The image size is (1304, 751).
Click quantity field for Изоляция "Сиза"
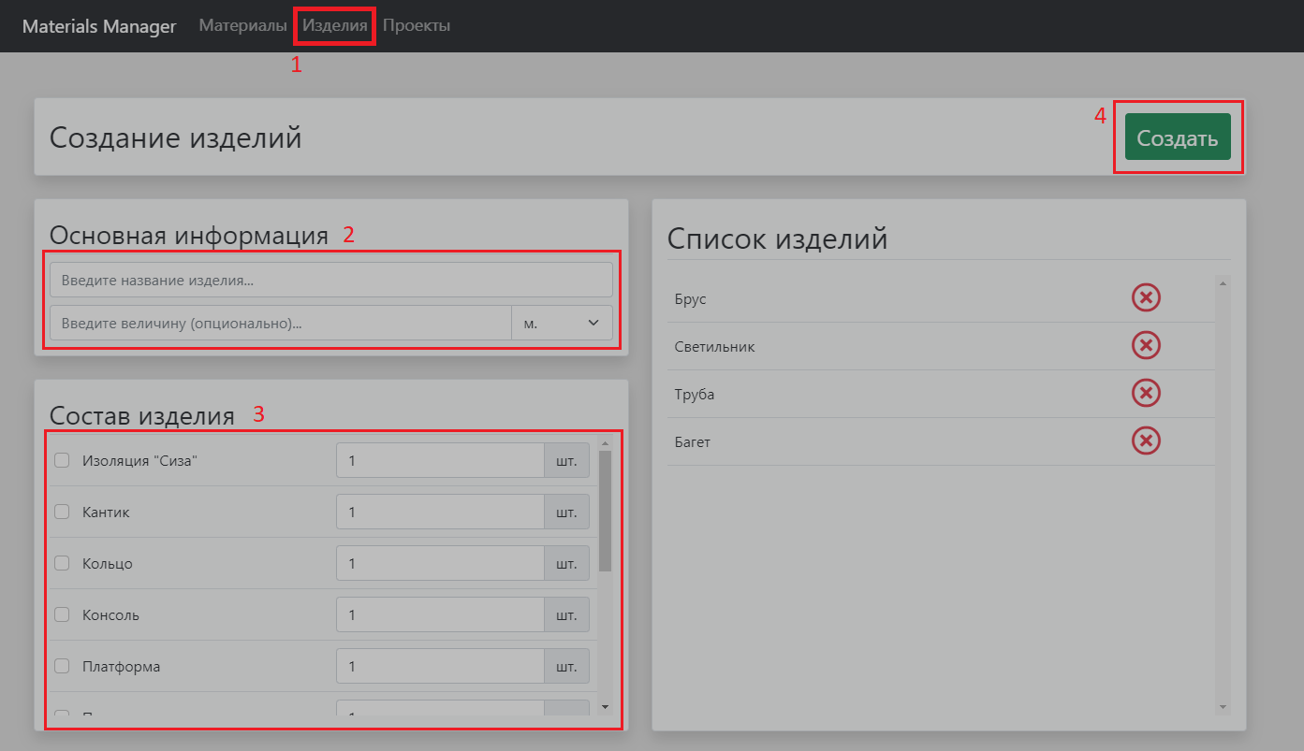(440, 460)
